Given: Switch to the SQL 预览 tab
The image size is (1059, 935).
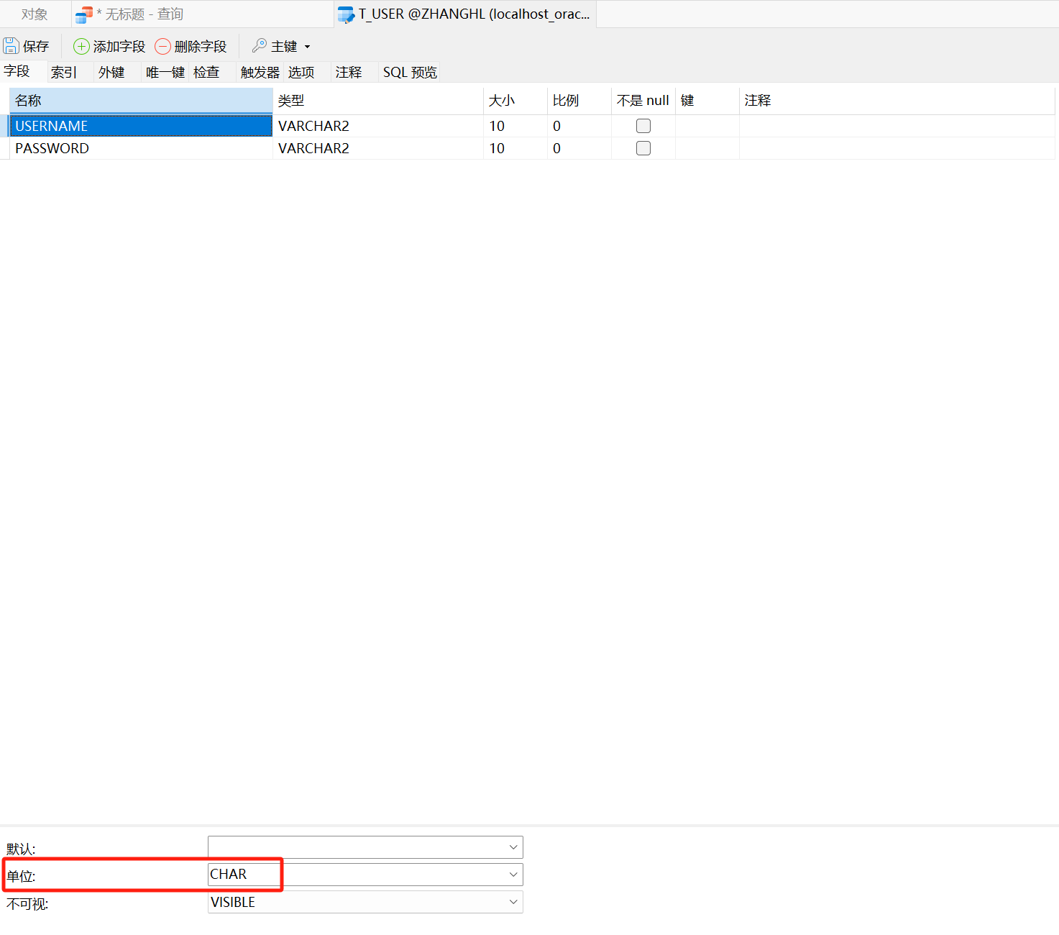Looking at the screenshot, I should click(x=410, y=72).
